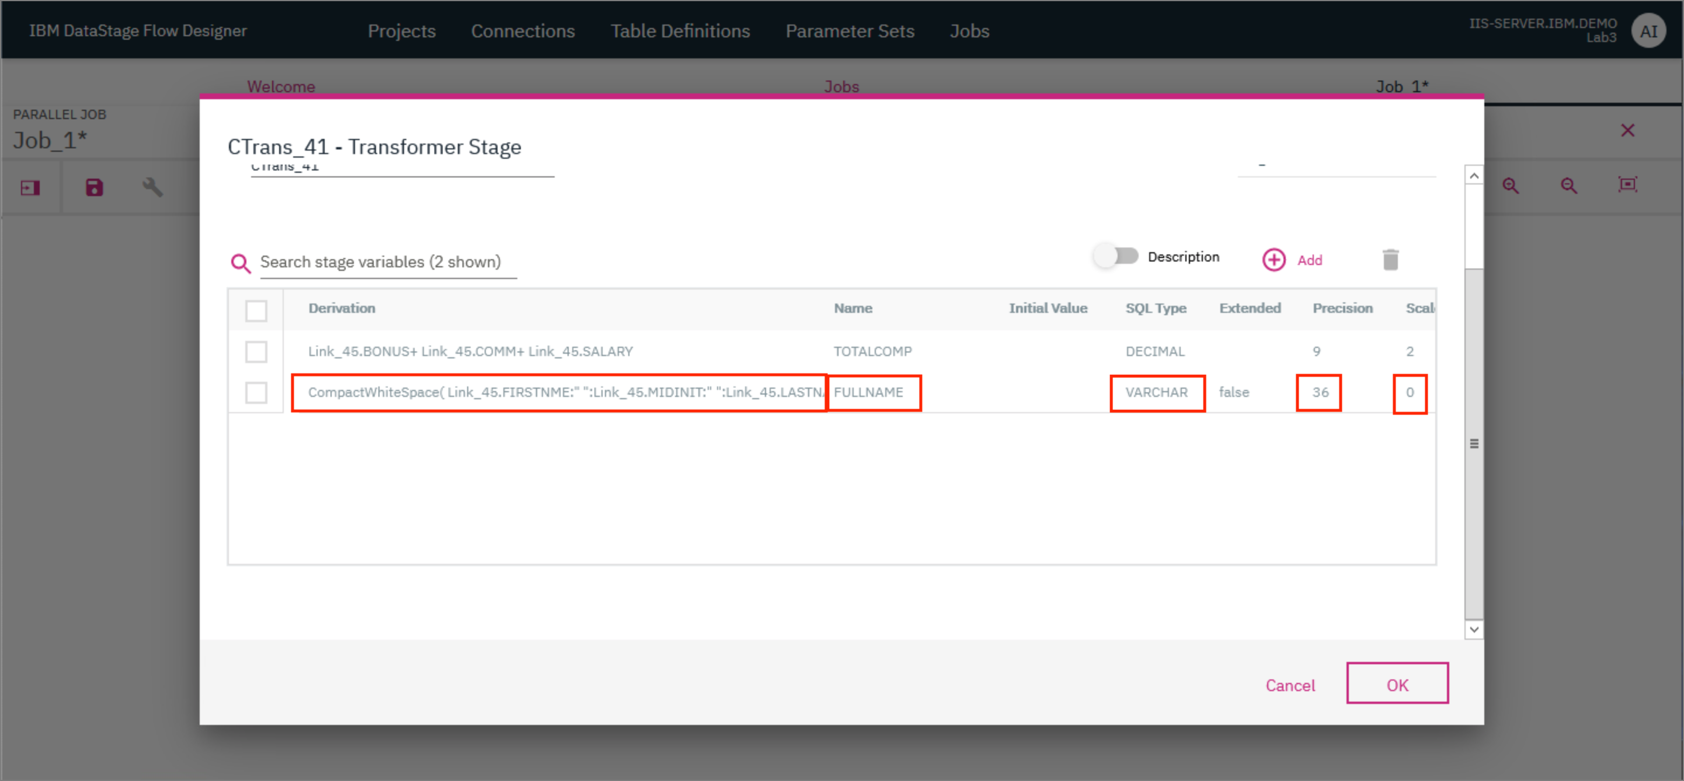Open the Connections menu
This screenshot has height=781, width=1684.
523,31
